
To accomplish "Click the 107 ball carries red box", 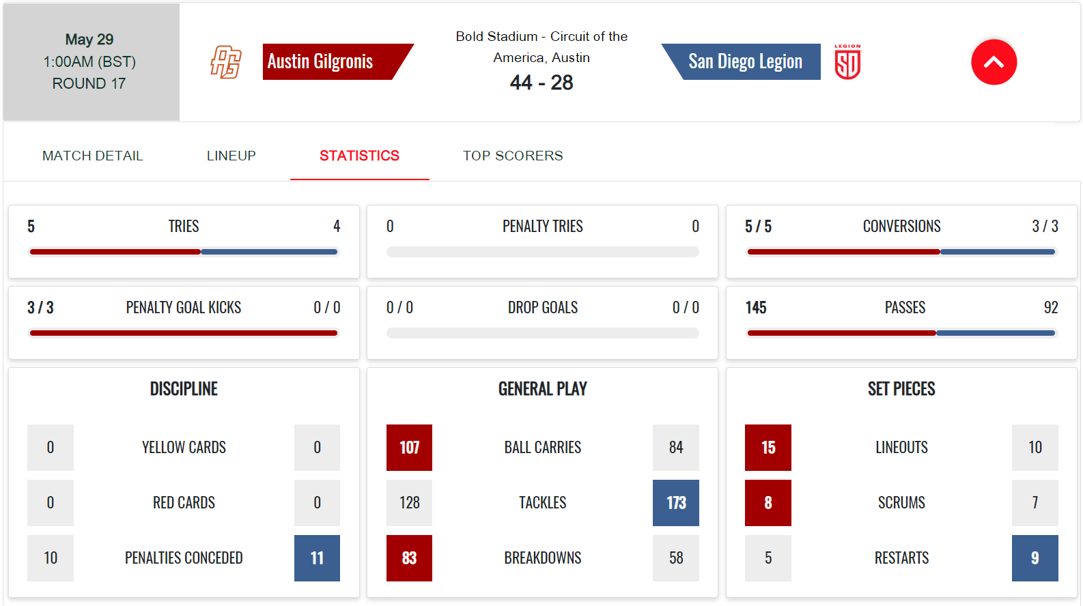I will (409, 448).
